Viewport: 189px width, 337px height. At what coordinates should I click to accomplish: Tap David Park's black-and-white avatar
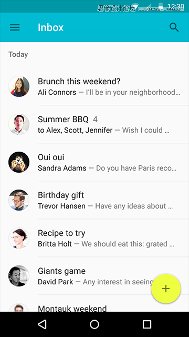click(19, 276)
